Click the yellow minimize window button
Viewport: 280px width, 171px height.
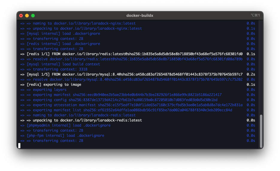[x=27, y=16]
